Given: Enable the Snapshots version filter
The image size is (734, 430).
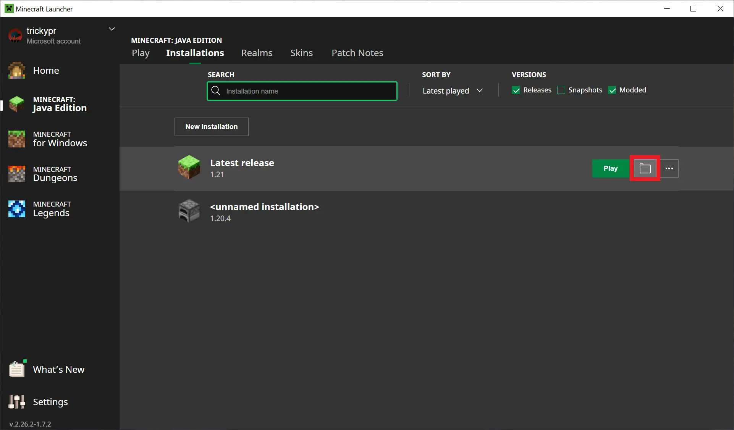Looking at the screenshot, I should pos(561,90).
